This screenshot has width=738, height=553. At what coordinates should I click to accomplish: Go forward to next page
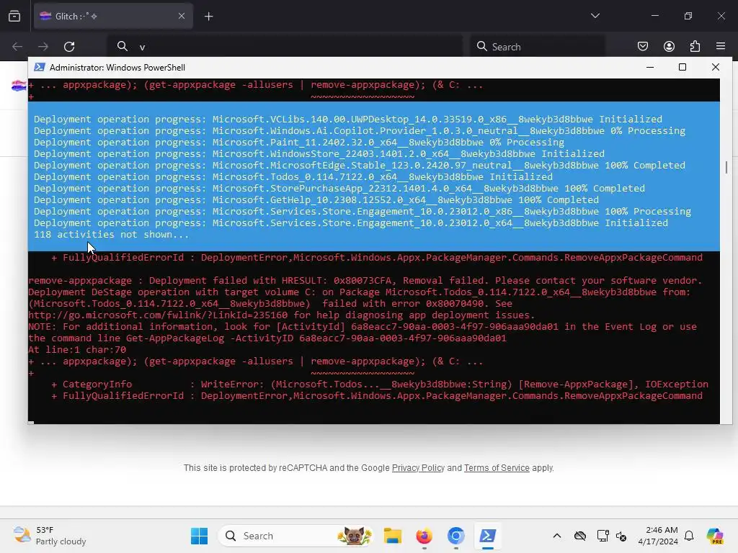coord(43,47)
